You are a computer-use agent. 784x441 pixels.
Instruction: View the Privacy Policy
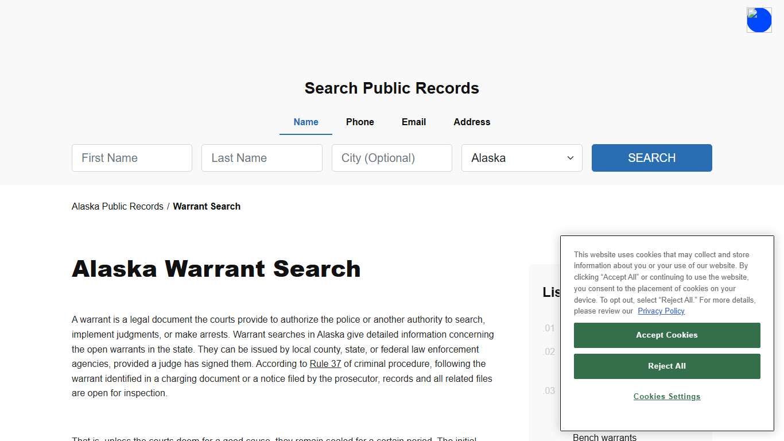[661, 311]
